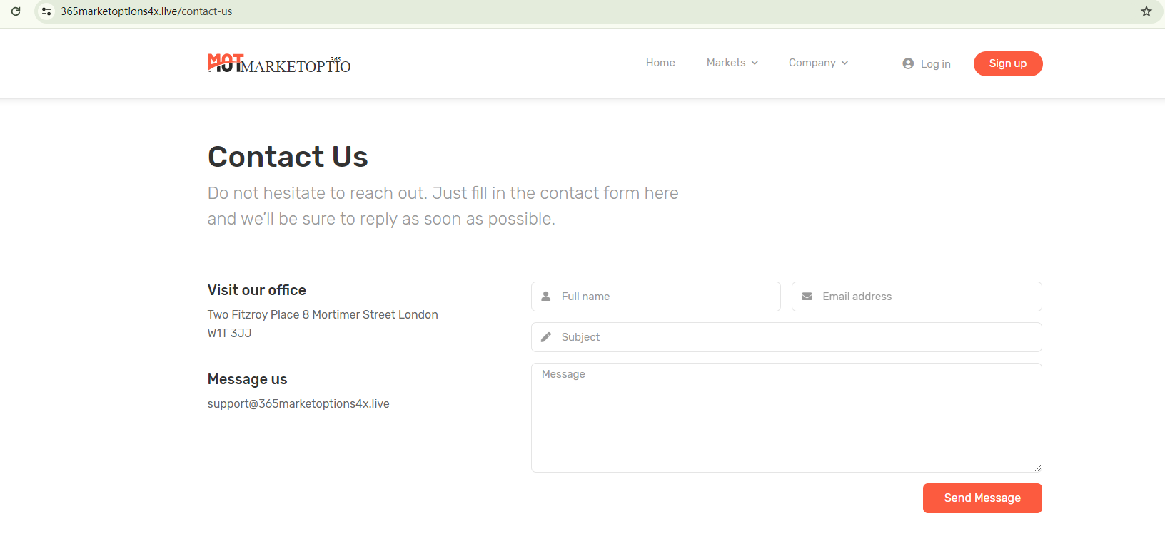Screen dimensions: 1165x536
Task: Click inside the Message text area
Action: coord(785,421)
